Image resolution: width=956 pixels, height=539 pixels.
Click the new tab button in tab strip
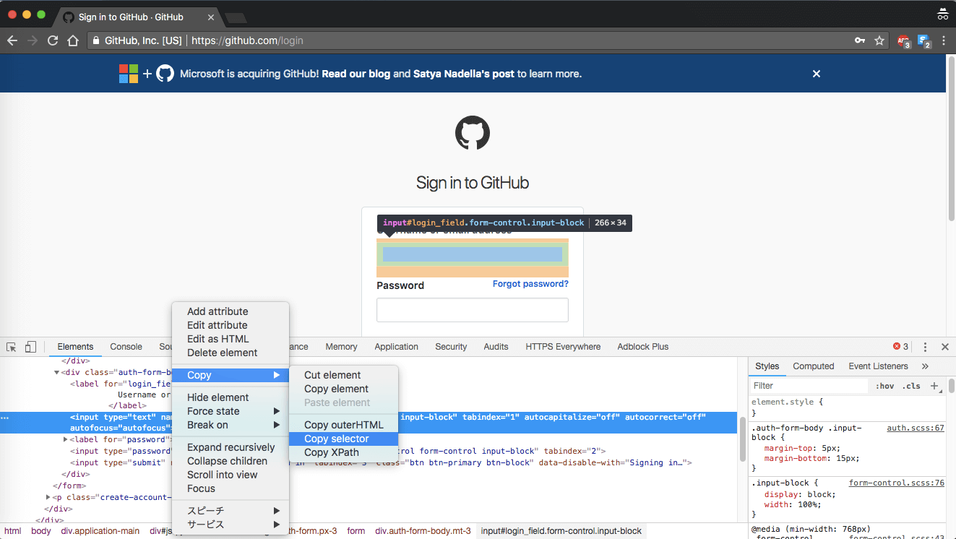(x=236, y=17)
